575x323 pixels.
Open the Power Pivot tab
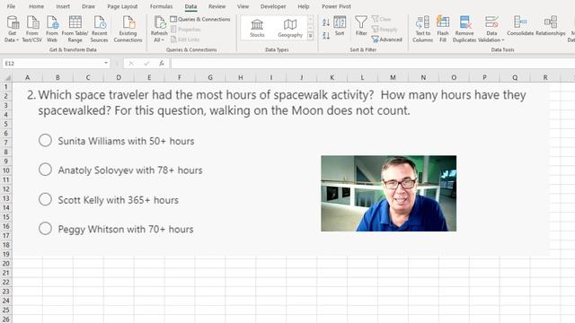pos(336,6)
